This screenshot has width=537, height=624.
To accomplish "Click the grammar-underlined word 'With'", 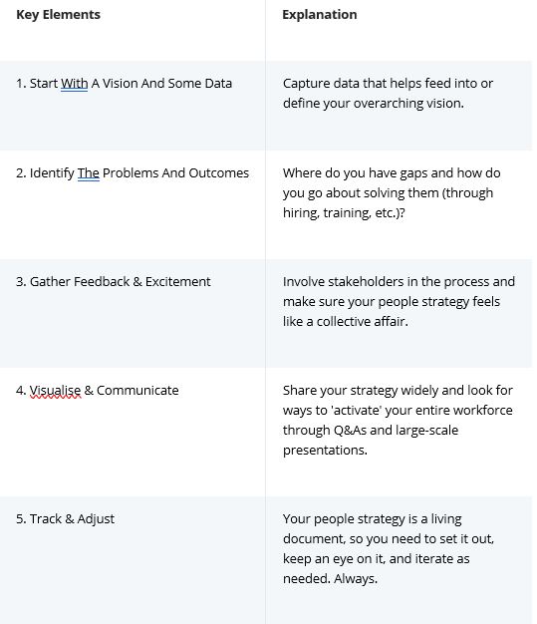I will click(74, 84).
